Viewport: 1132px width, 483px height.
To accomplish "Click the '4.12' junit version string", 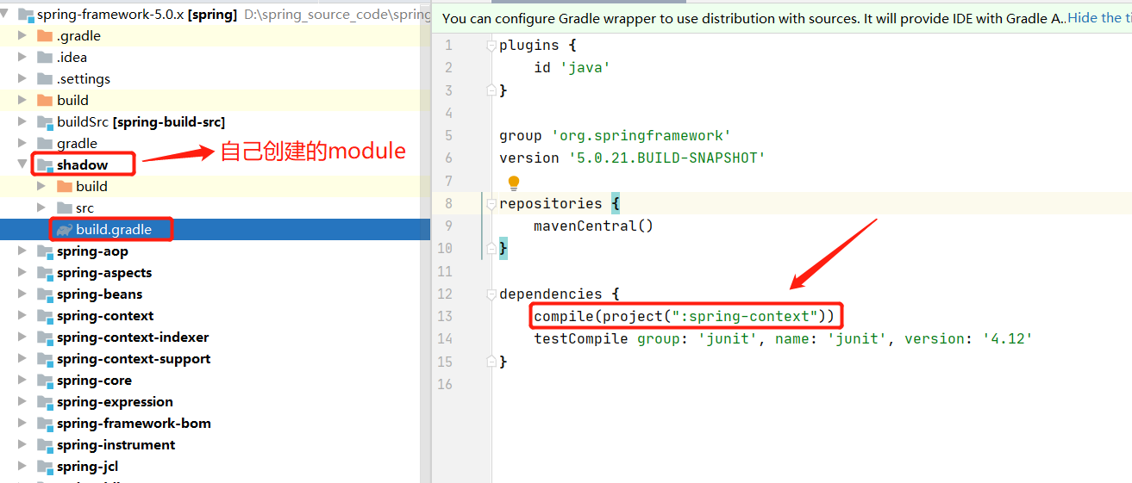I will pyautogui.click(x=1007, y=339).
